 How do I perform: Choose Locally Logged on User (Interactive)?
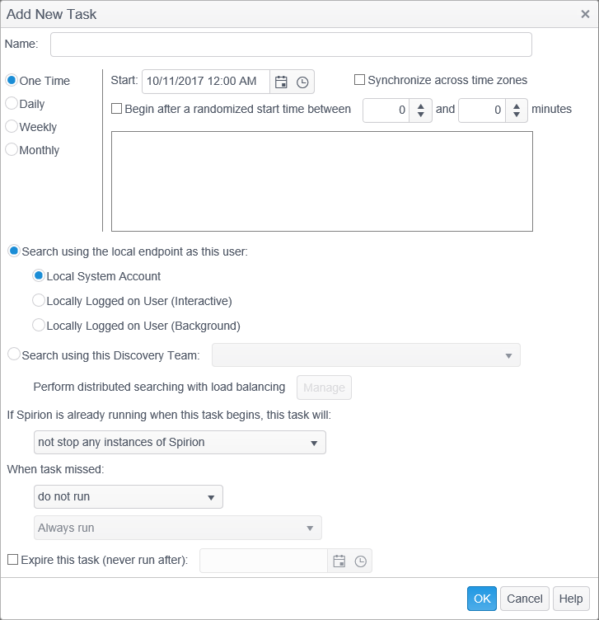click(39, 301)
